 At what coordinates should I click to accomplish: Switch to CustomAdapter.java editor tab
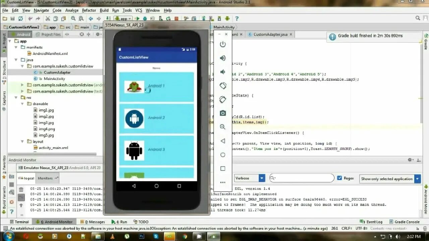point(270,34)
